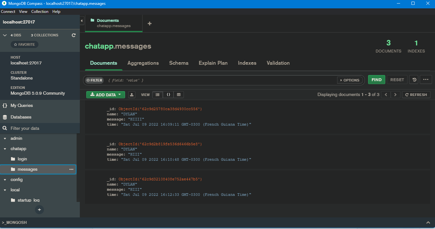
Task: Click the filter query input field
Action: point(221,80)
